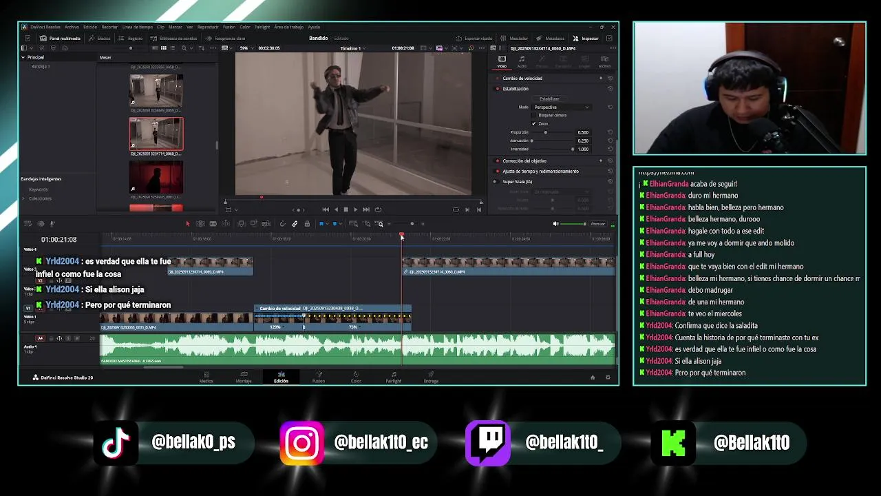Toggle the Estabilización enable switch
The height and width of the screenshot is (496, 881).
[x=498, y=89]
